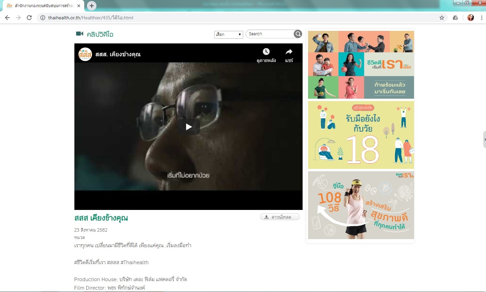Open the Chrome profile avatar
486x292 pixels.
tap(471, 18)
